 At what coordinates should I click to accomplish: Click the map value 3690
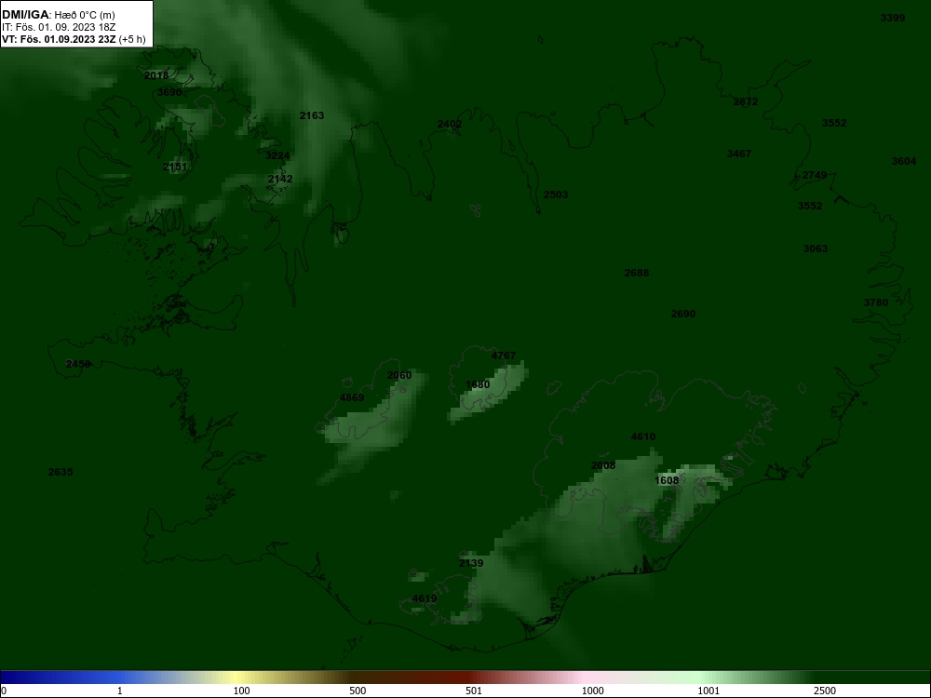pyautogui.click(x=169, y=92)
